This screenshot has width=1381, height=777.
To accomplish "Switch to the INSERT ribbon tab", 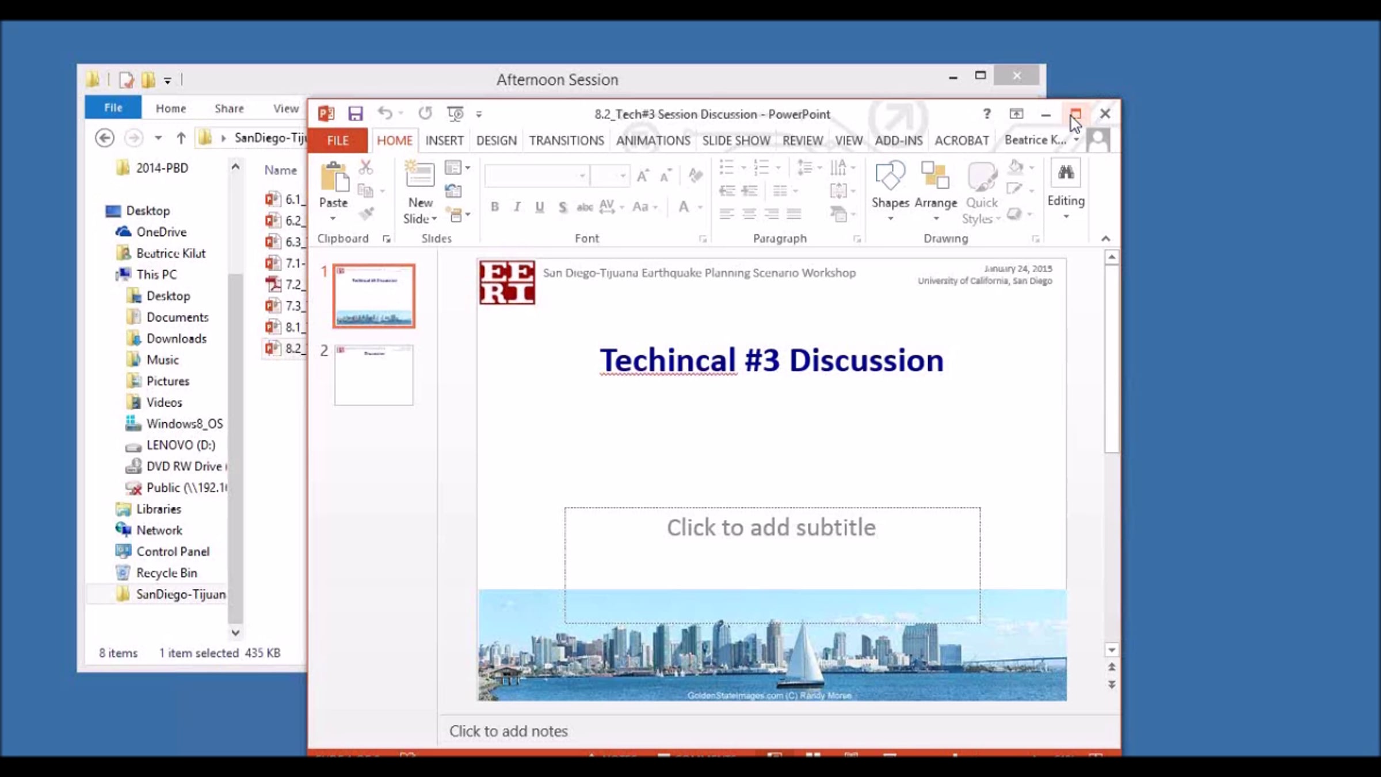I will coord(444,140).
